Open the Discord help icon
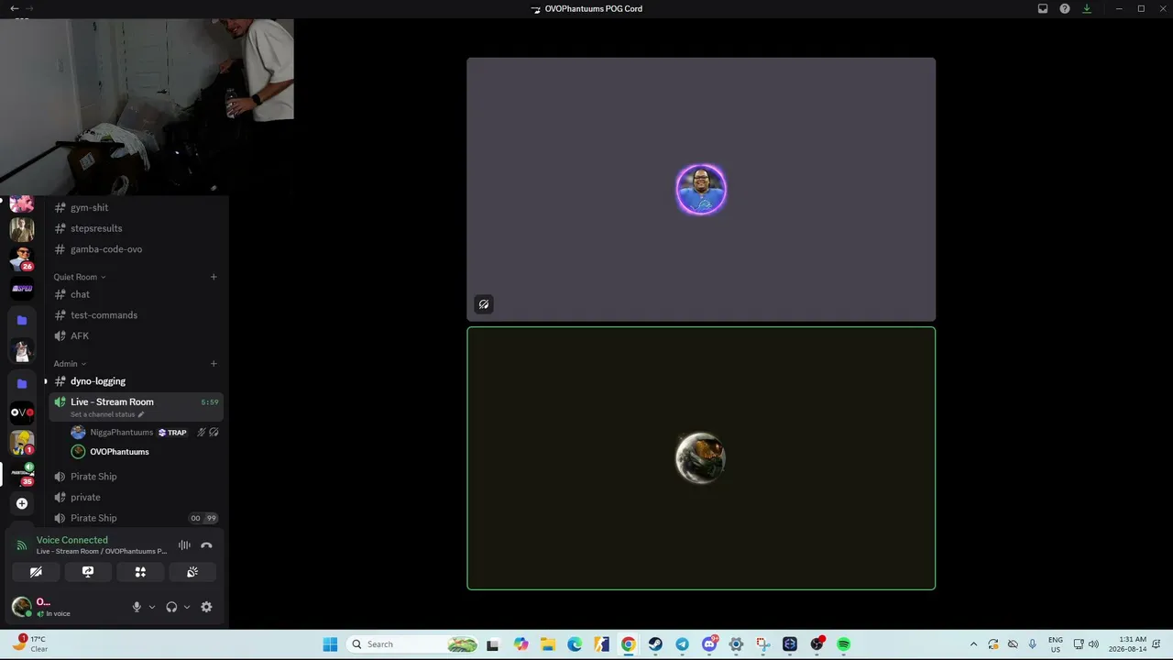This screenshot has width=1173, height=660. pyautogui.click(x=1065, y=8)
